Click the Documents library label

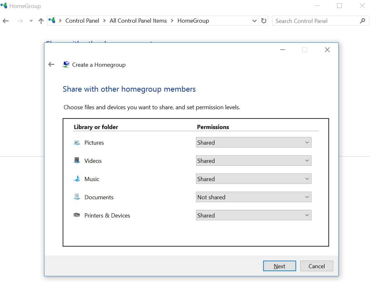[99, 197]
